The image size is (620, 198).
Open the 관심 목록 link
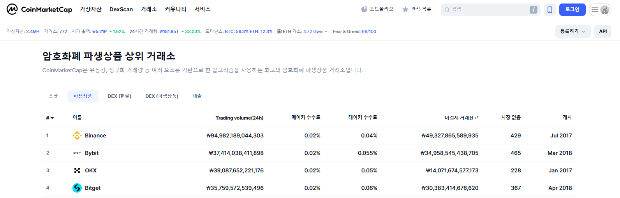[421, 9]
